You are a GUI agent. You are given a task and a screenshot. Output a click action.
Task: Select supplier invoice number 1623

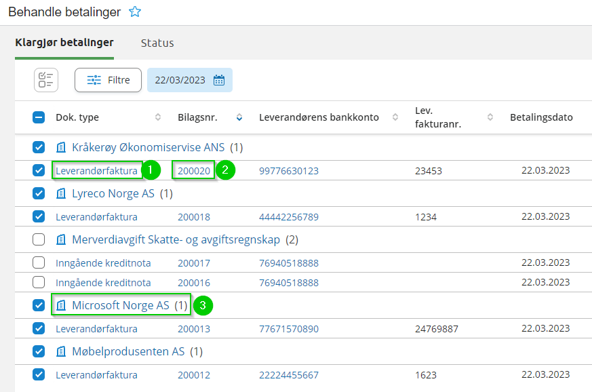pos(426,374)
